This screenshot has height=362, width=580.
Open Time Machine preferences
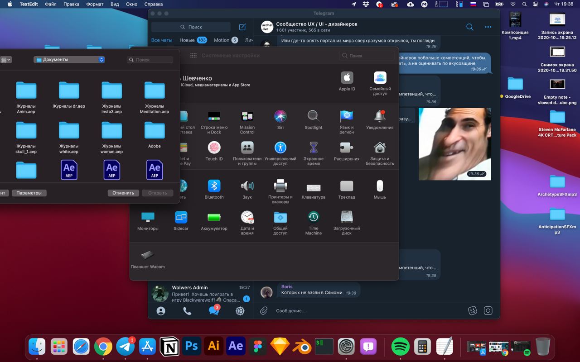pos(314,223)
